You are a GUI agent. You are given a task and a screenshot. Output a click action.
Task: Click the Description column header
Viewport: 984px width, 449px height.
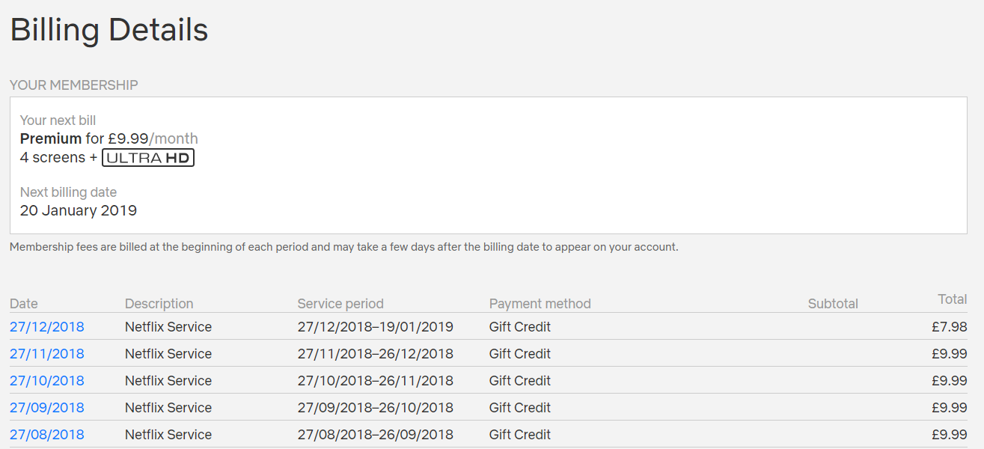pos(159,304)
